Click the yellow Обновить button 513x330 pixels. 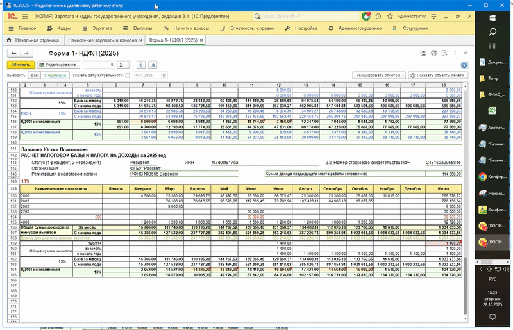[x=21, y=65]
